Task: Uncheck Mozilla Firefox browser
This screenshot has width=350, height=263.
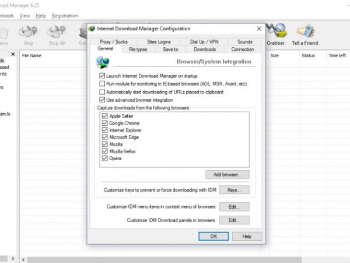Action: 104,151
